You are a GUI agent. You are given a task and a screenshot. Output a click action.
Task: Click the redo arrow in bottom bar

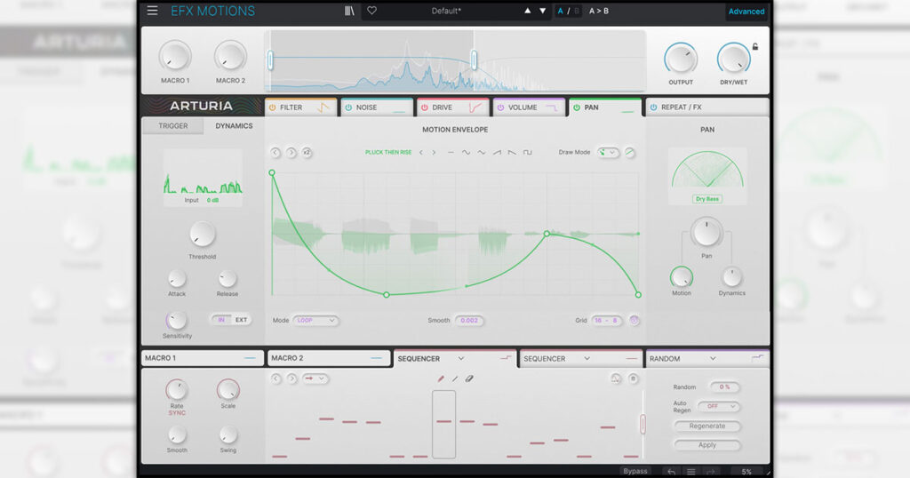pyautogui.click(x=712, y=472)
